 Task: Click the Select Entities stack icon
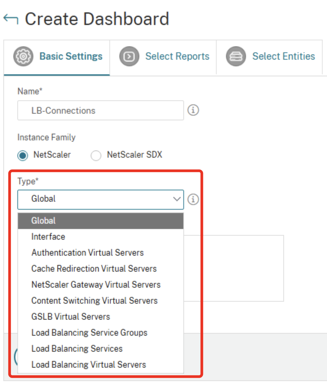(x=236, y=56)
